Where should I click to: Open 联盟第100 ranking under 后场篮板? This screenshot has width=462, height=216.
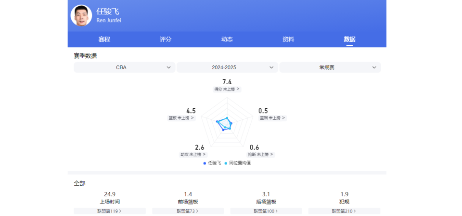pyautogui.click(x=266, y=211)
